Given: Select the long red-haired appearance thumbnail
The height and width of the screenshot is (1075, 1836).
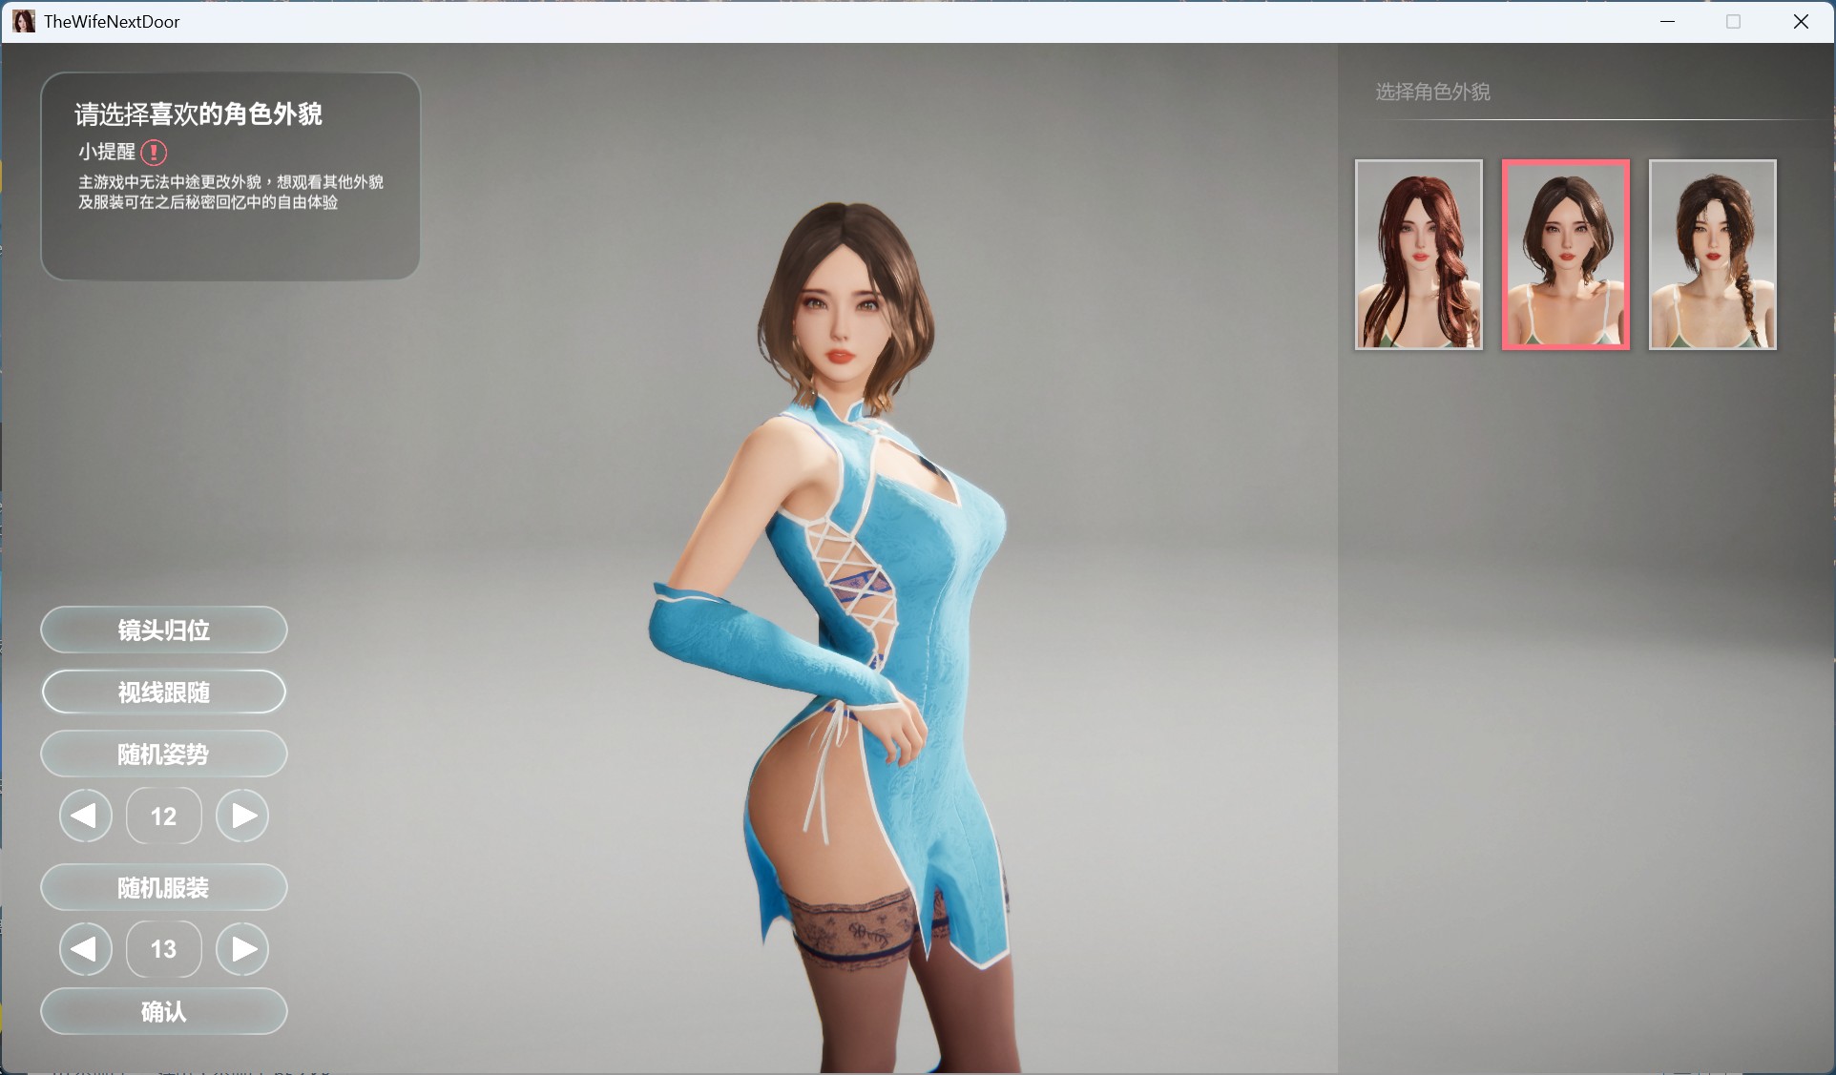Looking at the screenshot, I should click(1418, 255).
